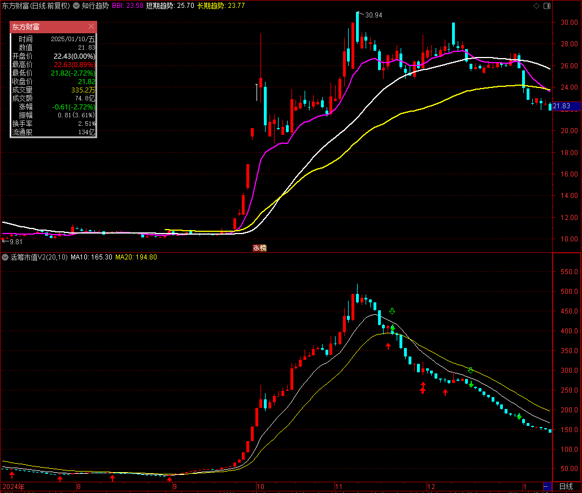Open the 知行趋势 indicator dropdown arrow
582x493 pixels.
(x=77, y=6)
